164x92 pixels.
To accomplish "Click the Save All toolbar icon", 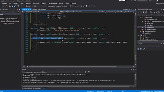I will coord(15,6).
